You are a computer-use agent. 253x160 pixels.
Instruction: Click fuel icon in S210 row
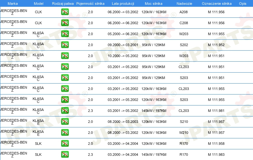point(65,122)
